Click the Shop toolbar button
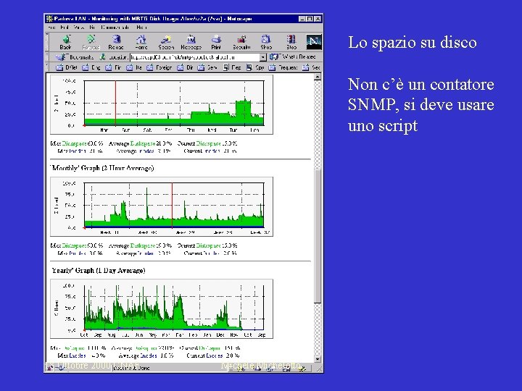This screenshot has width=522, height=391. (266, 42)
